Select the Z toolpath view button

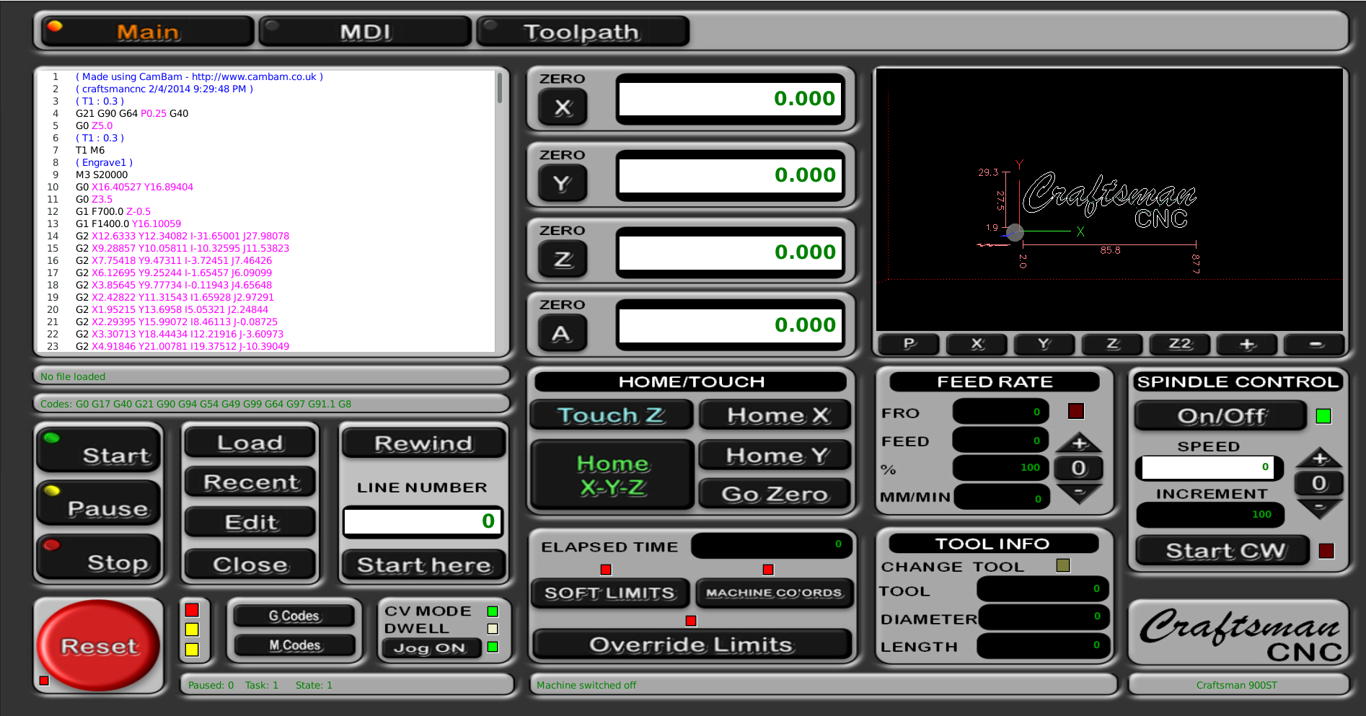(1112, 344)
